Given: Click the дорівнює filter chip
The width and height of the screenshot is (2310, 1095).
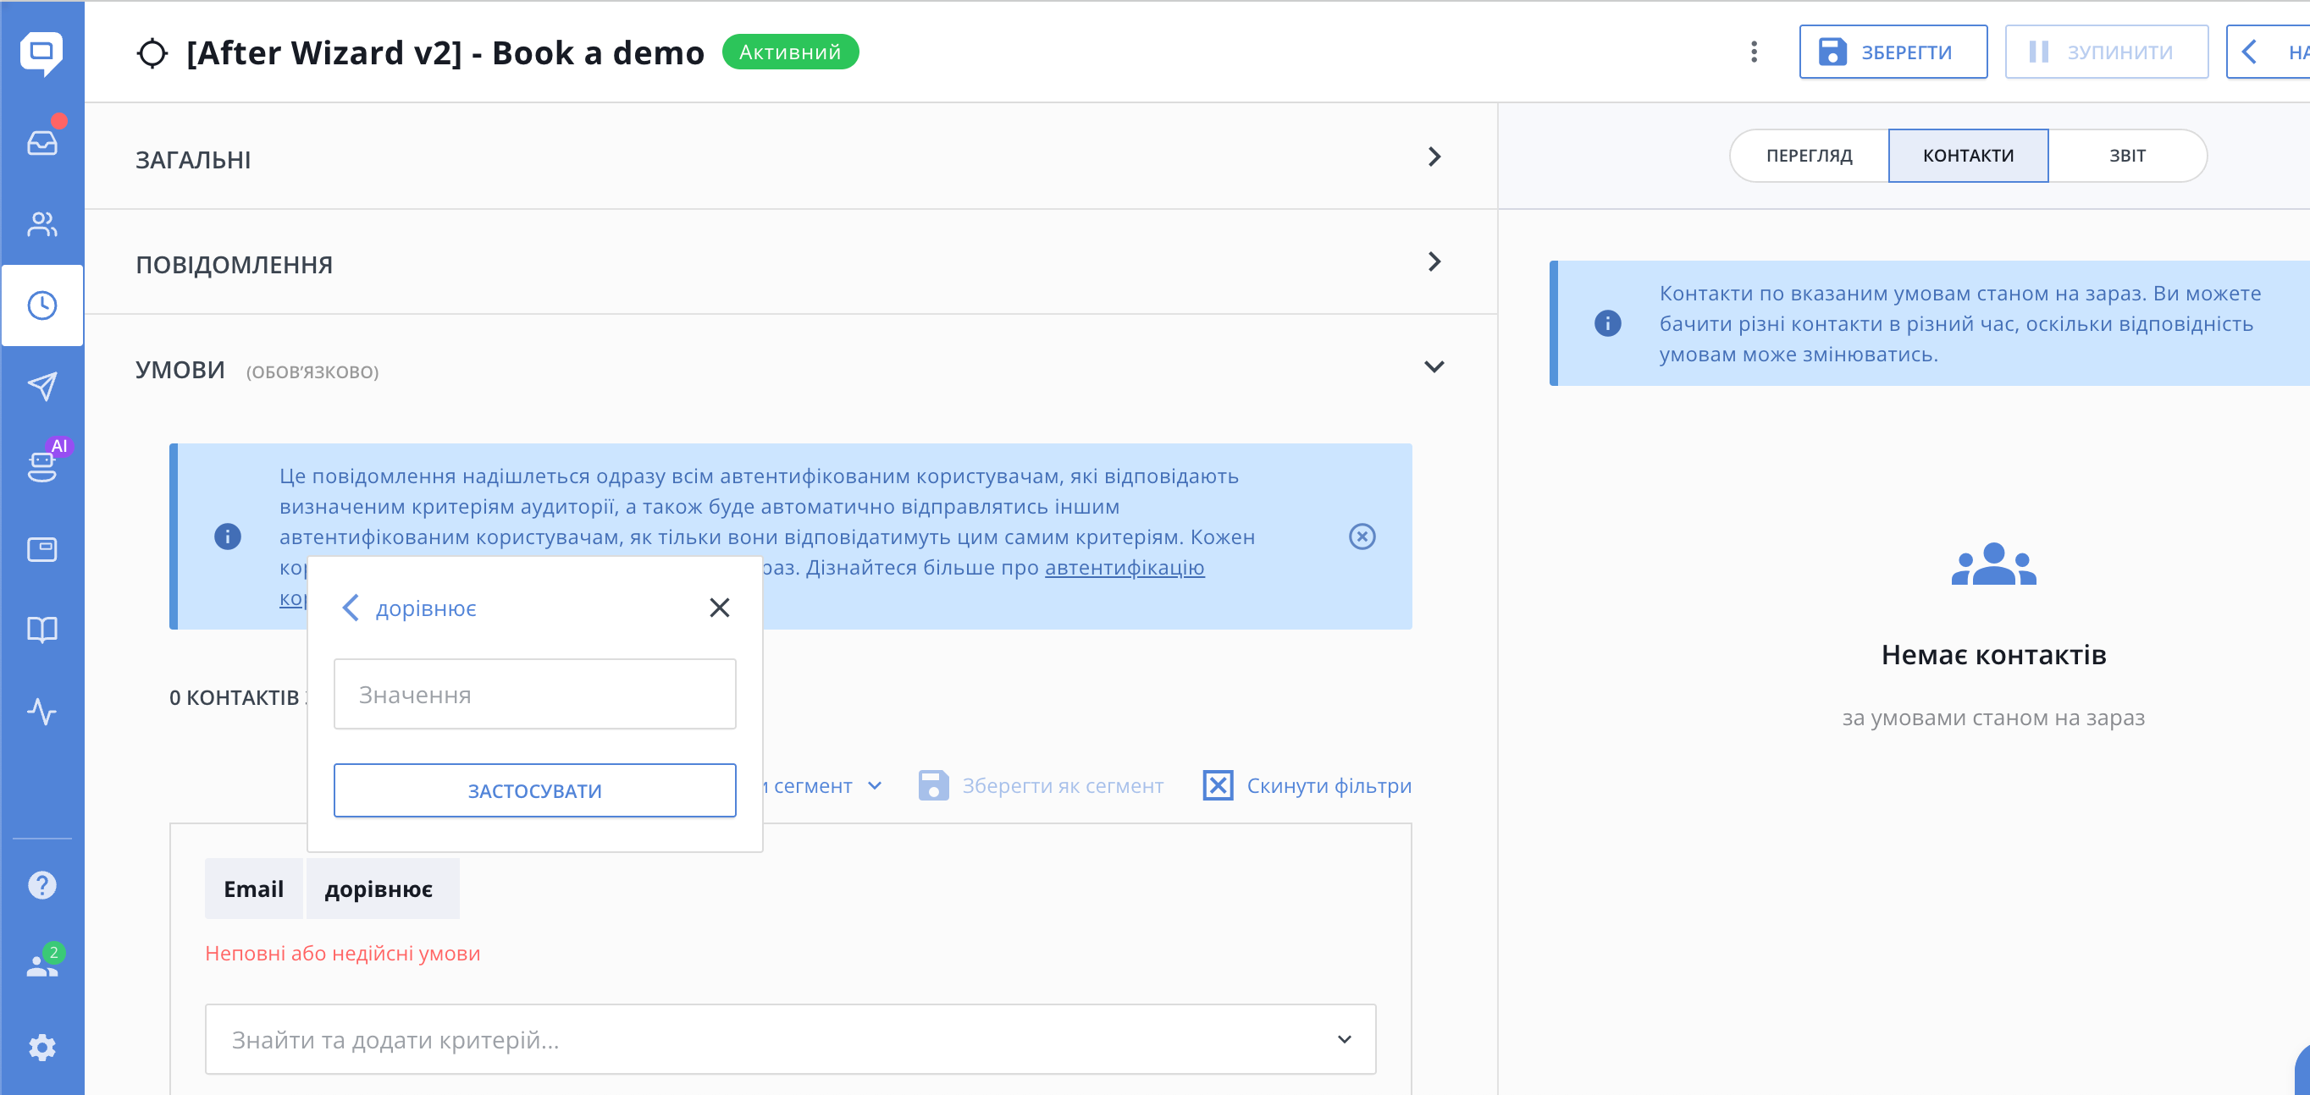Looking at the screenshot, I should point(382,889).
